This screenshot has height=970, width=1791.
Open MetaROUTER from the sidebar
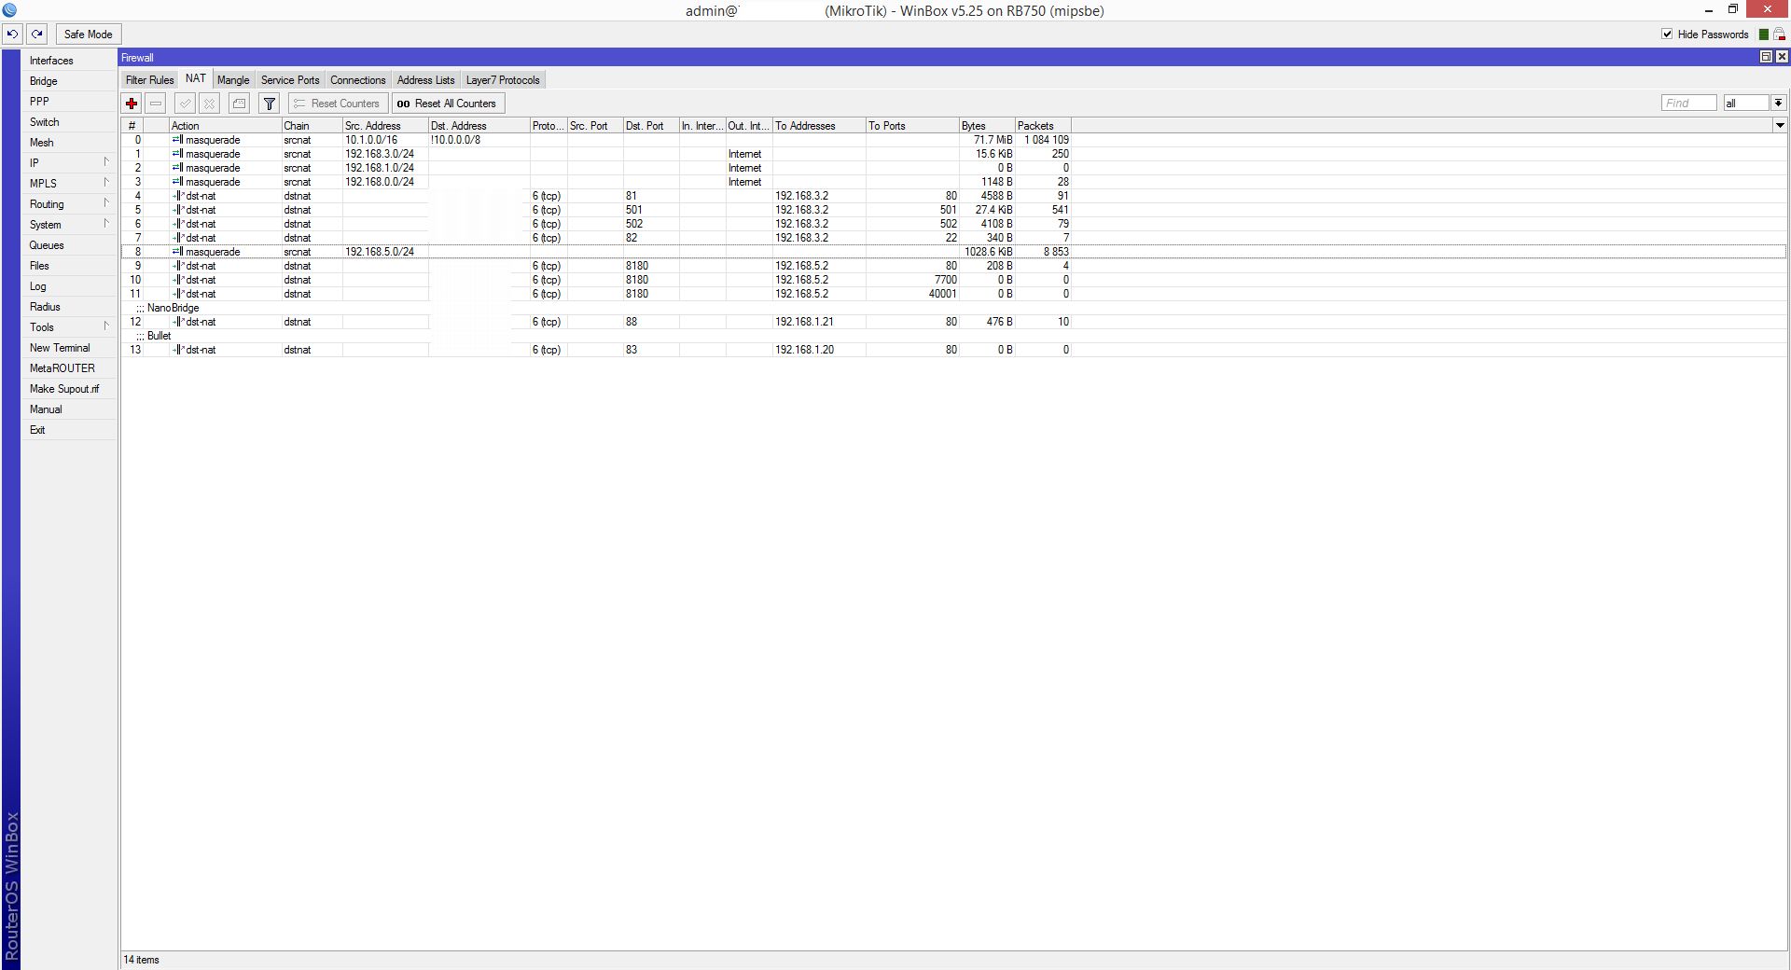pos(69,368)
